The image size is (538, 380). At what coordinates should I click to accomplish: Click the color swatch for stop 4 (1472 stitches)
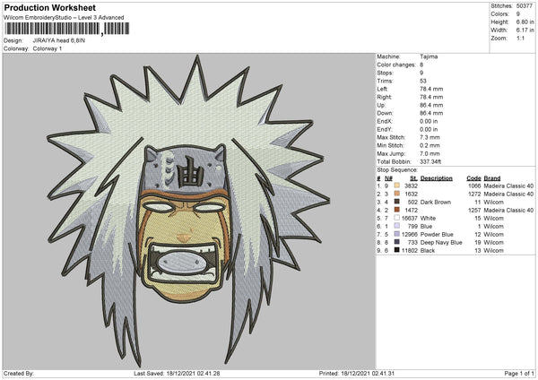coord(397,210)
